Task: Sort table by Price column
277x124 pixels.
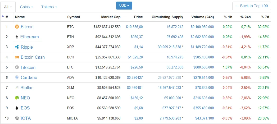Action: pyautogui.click(x=138, y=17)
